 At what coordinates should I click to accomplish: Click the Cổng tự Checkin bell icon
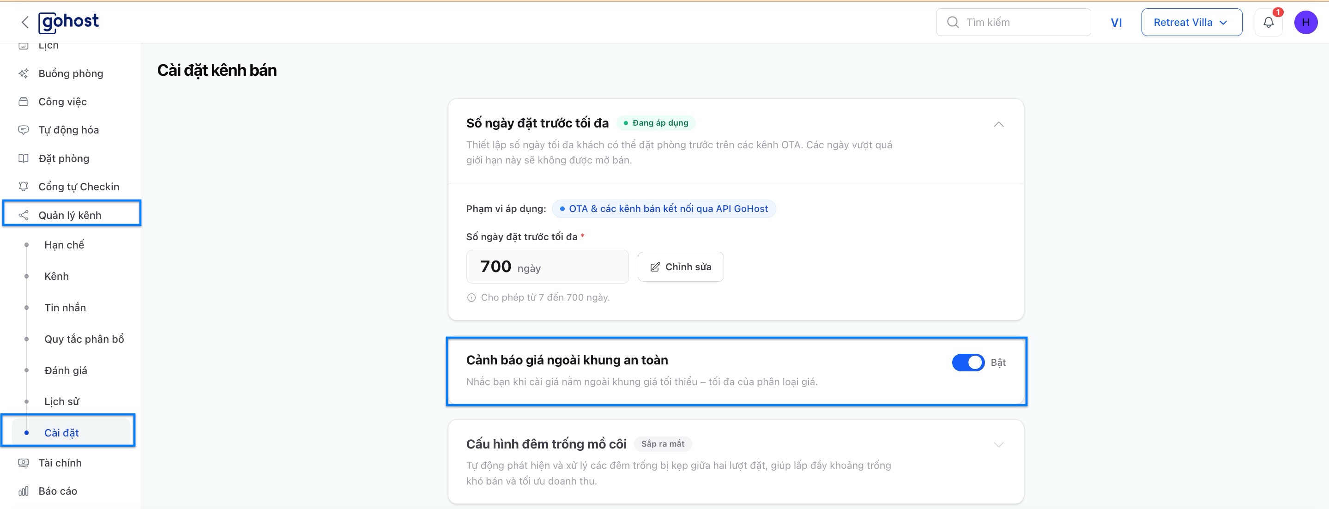(23, 186)
